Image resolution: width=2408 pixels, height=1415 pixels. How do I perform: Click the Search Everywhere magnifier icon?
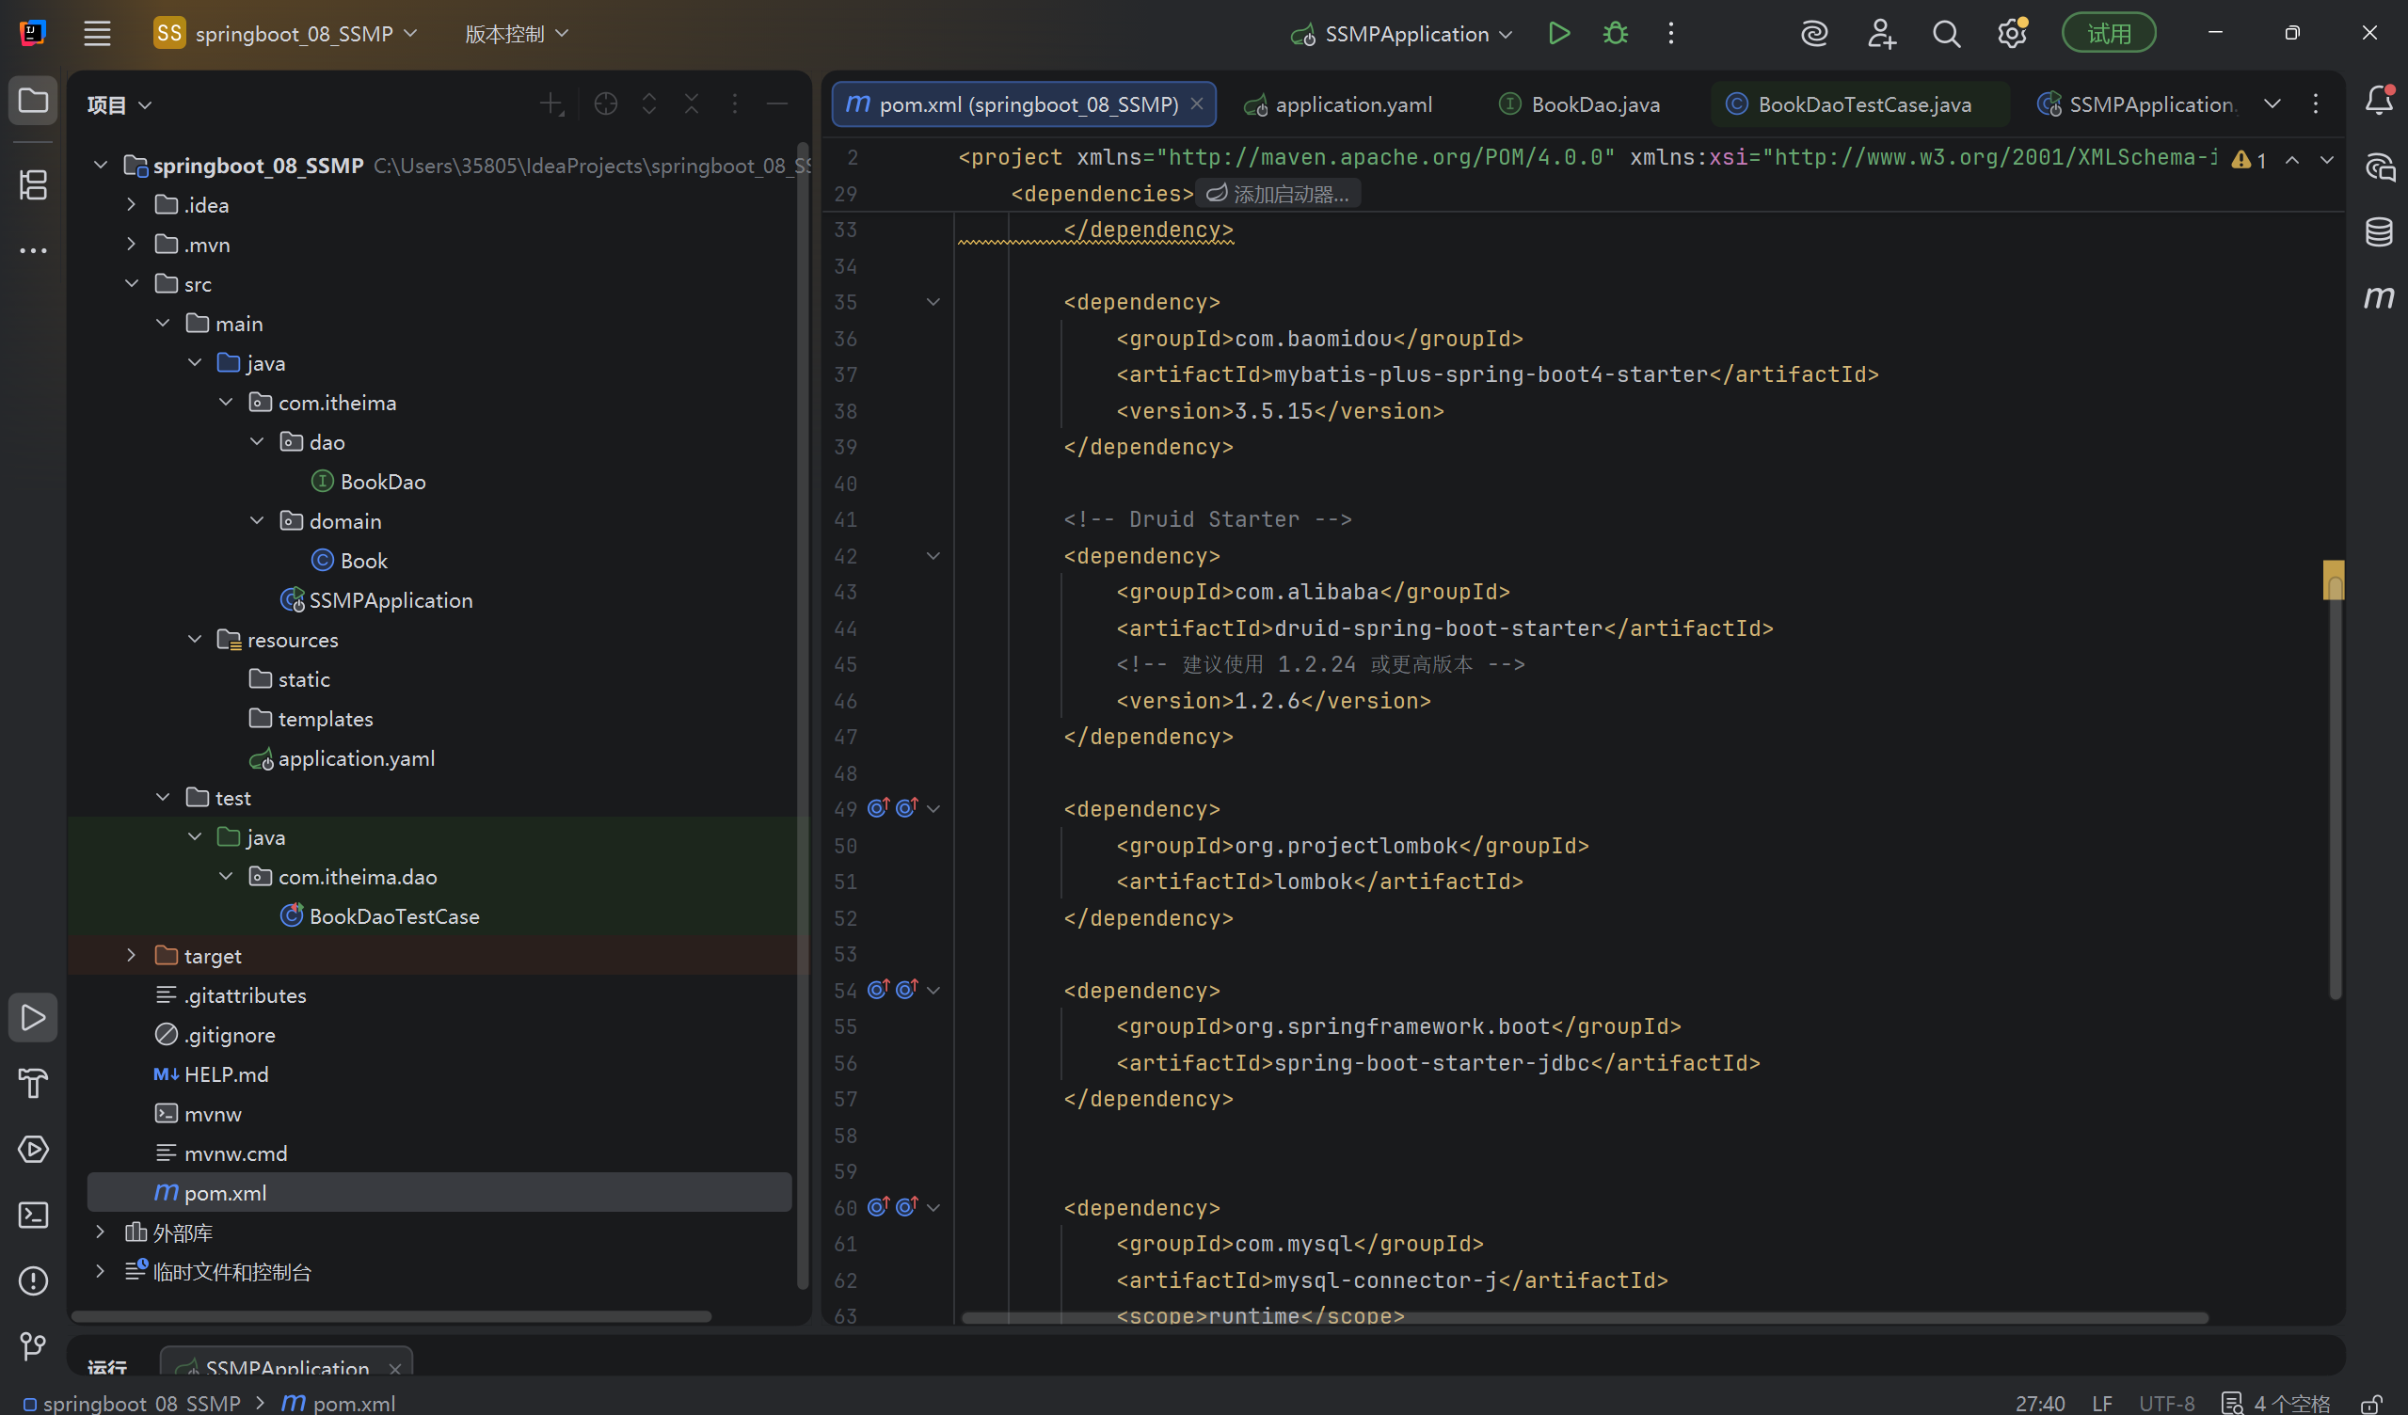coord(1946,34)
